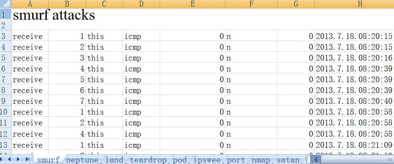Click 'receive' cell in row 8

(30, 90)
